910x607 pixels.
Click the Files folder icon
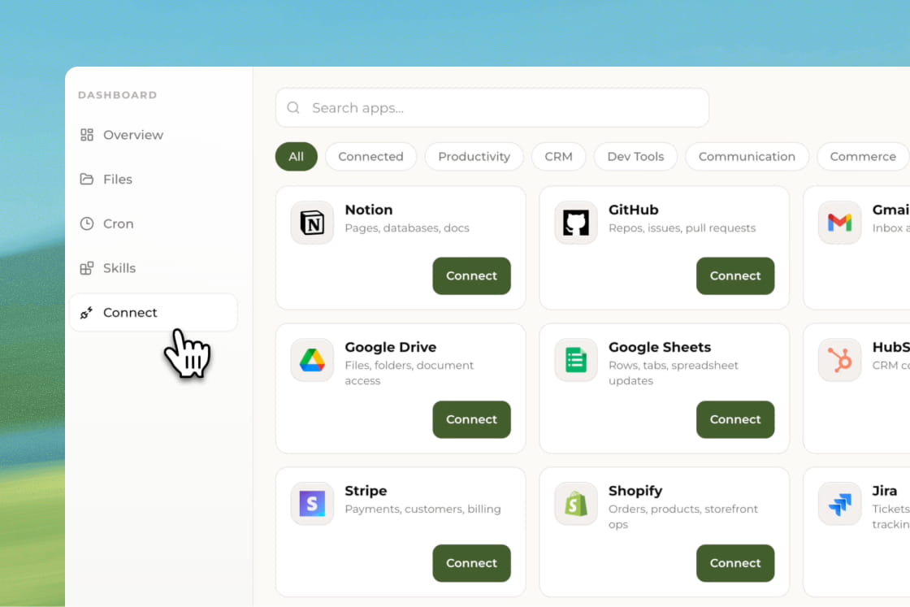(x=86, y=179)
